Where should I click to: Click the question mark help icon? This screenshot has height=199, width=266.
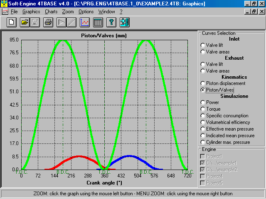tap(111, 22)
